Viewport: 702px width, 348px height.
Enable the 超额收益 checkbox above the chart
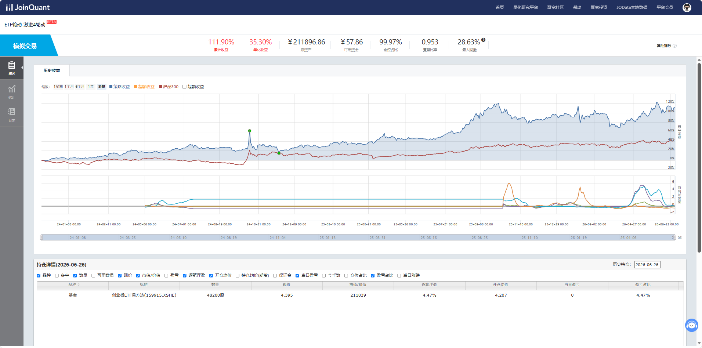[x=184, y=87]
